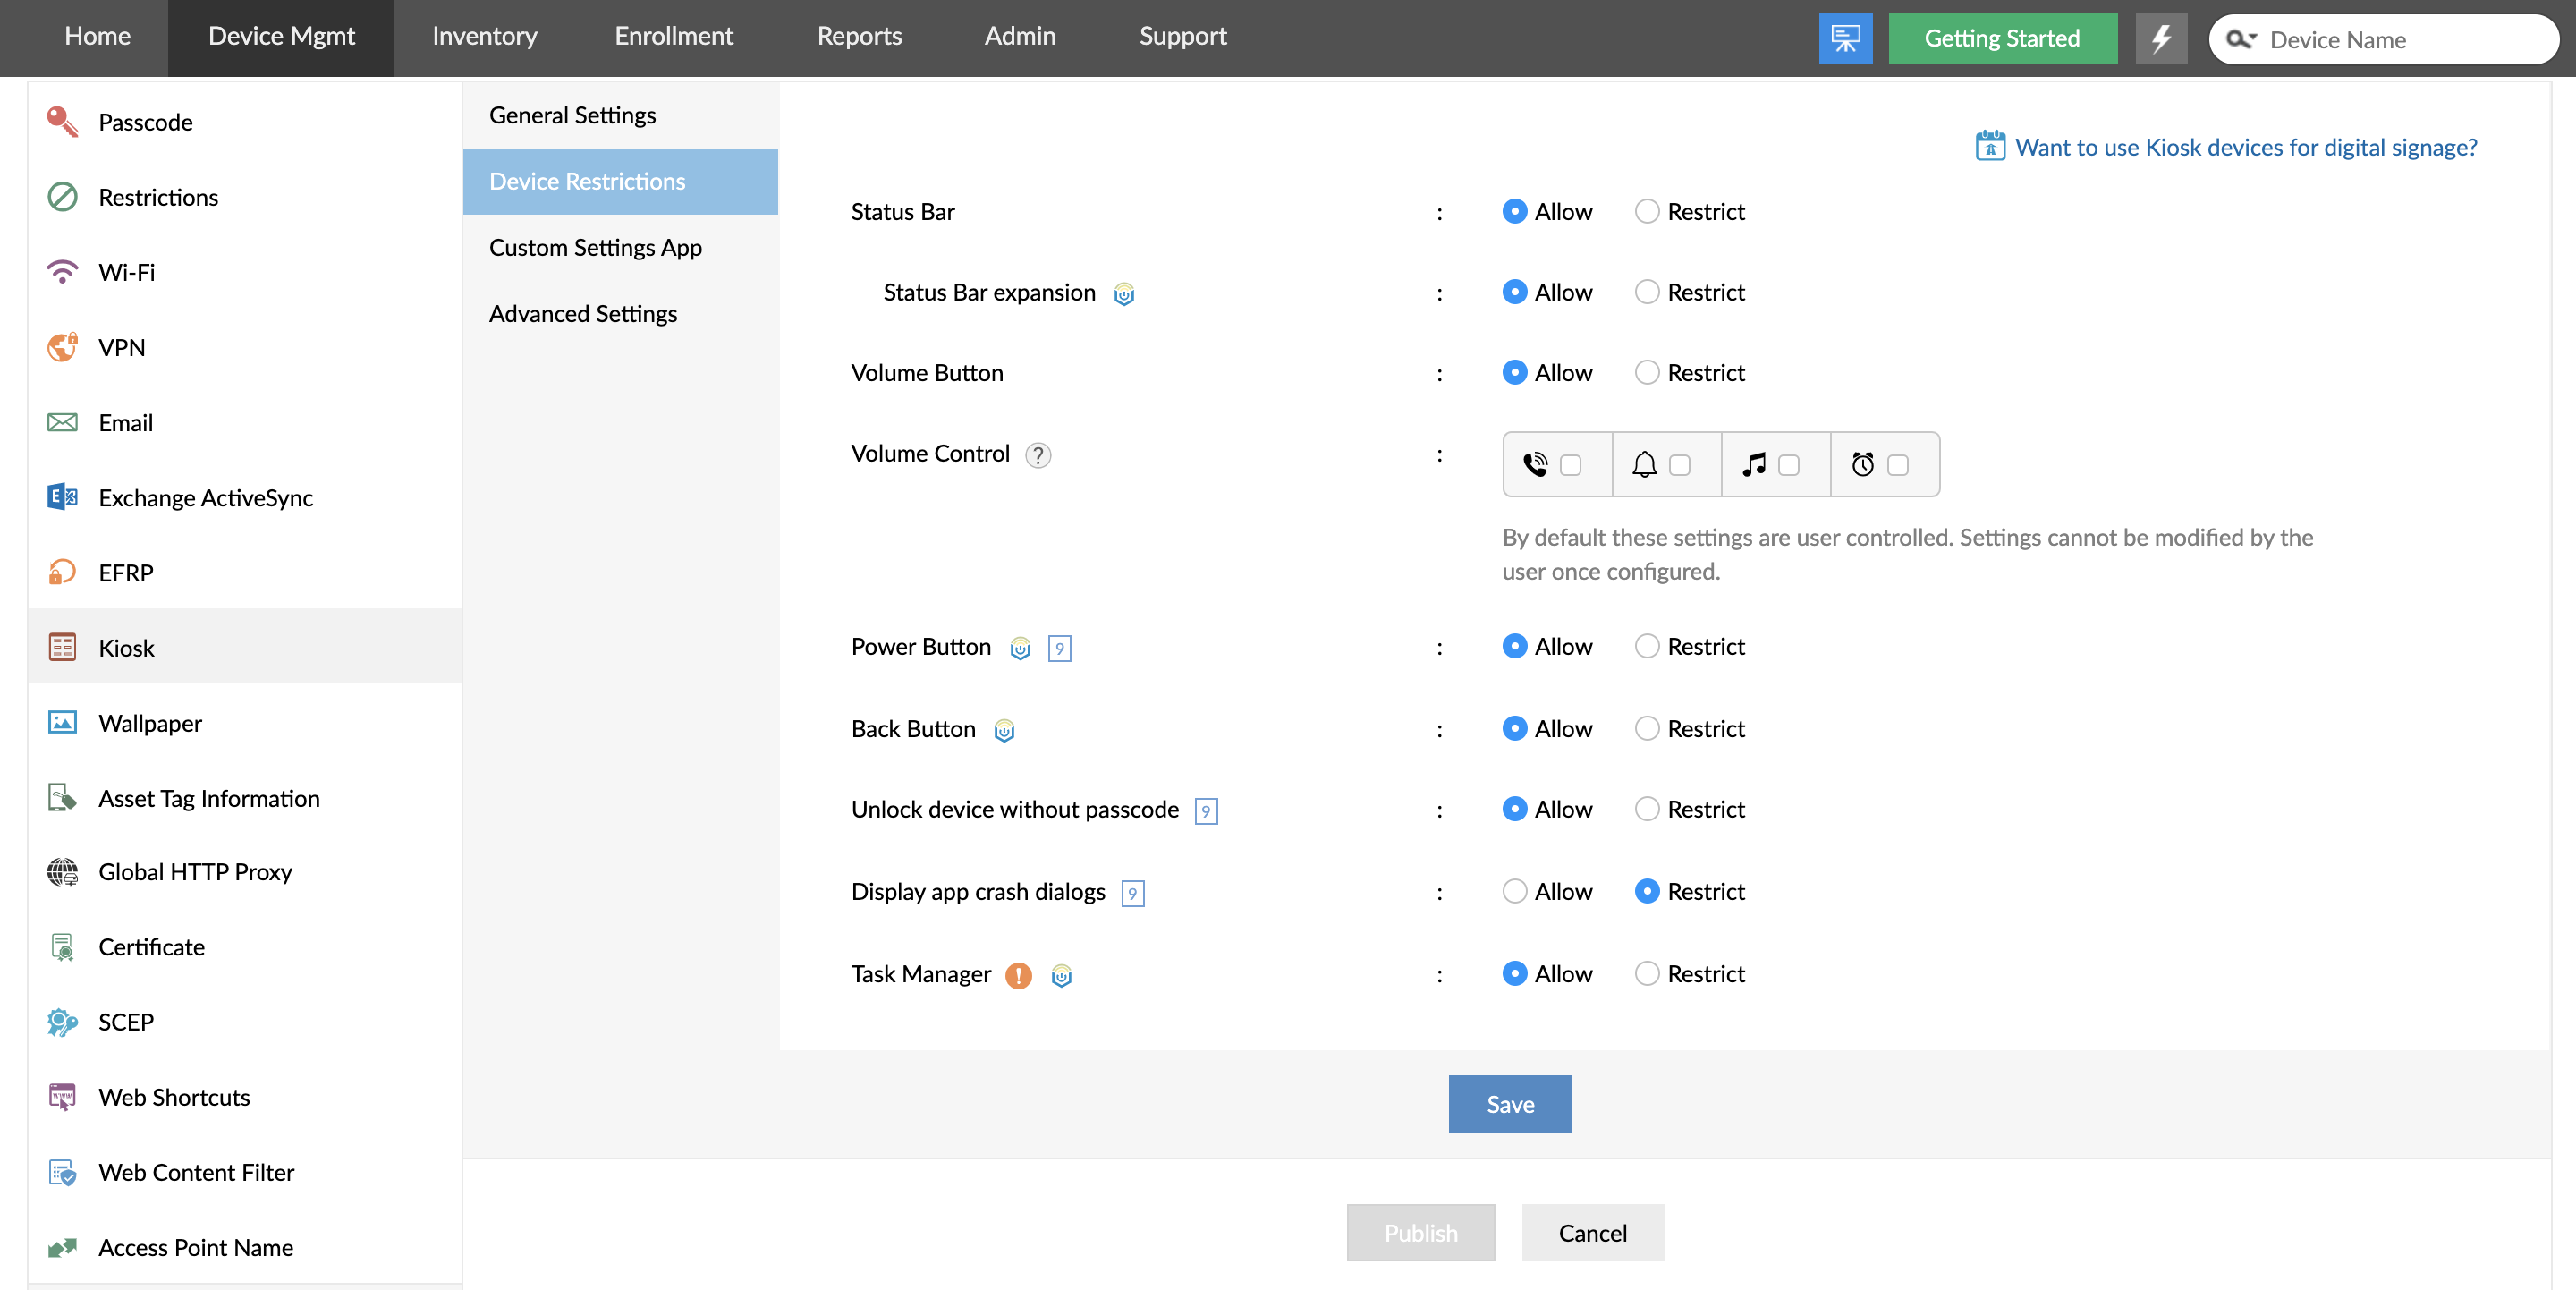Click the remote presentation screen icon

(1845, 38)
